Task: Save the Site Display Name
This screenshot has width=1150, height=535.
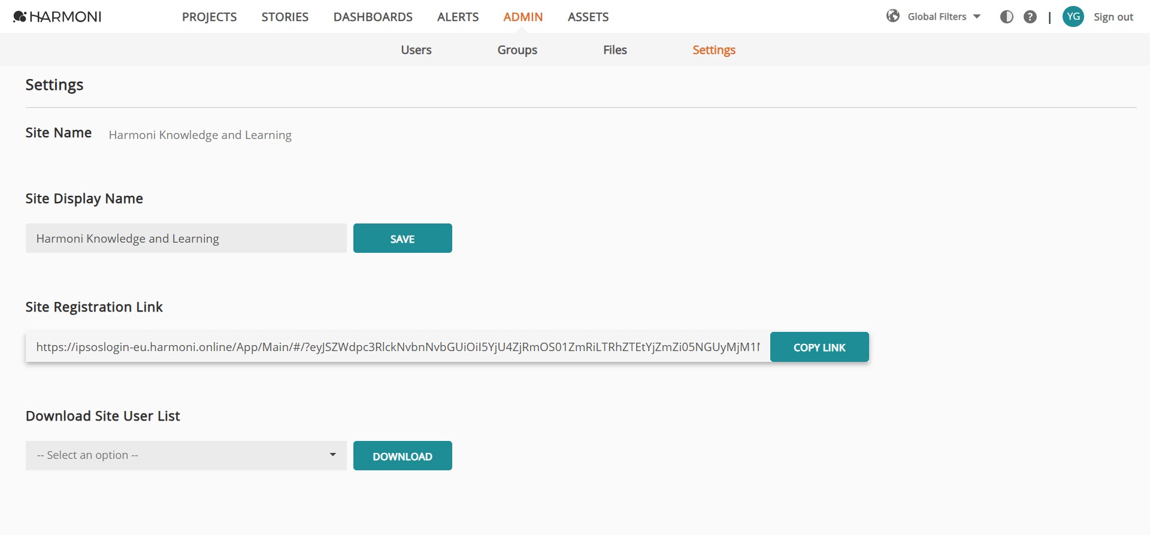Action: click(x=402, y=238)
